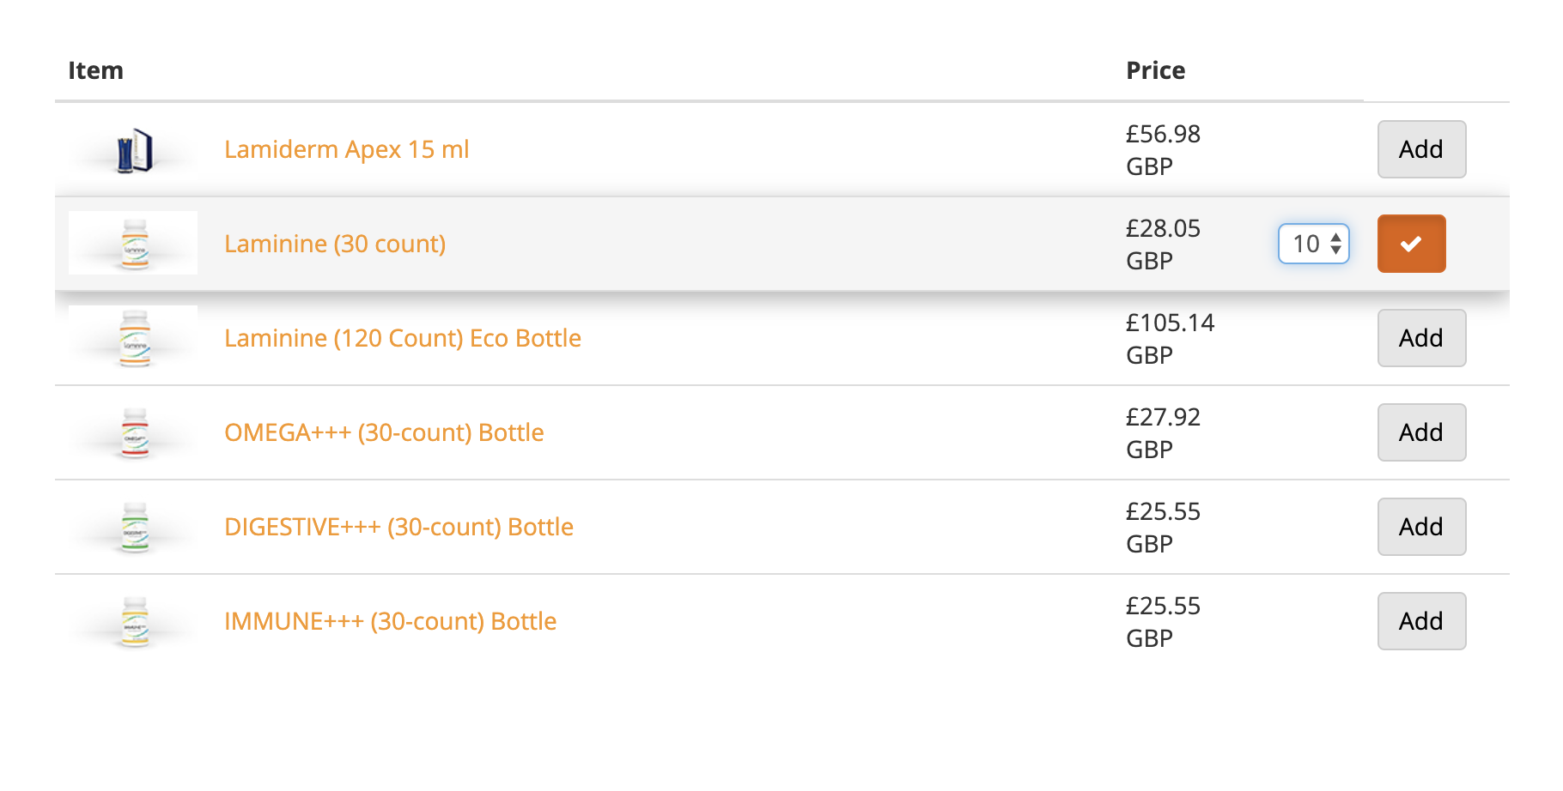Click the Lamiderm Apex product thumbnail
Viewport: 1563px width, 791px height.
click(x=135, y=151)
